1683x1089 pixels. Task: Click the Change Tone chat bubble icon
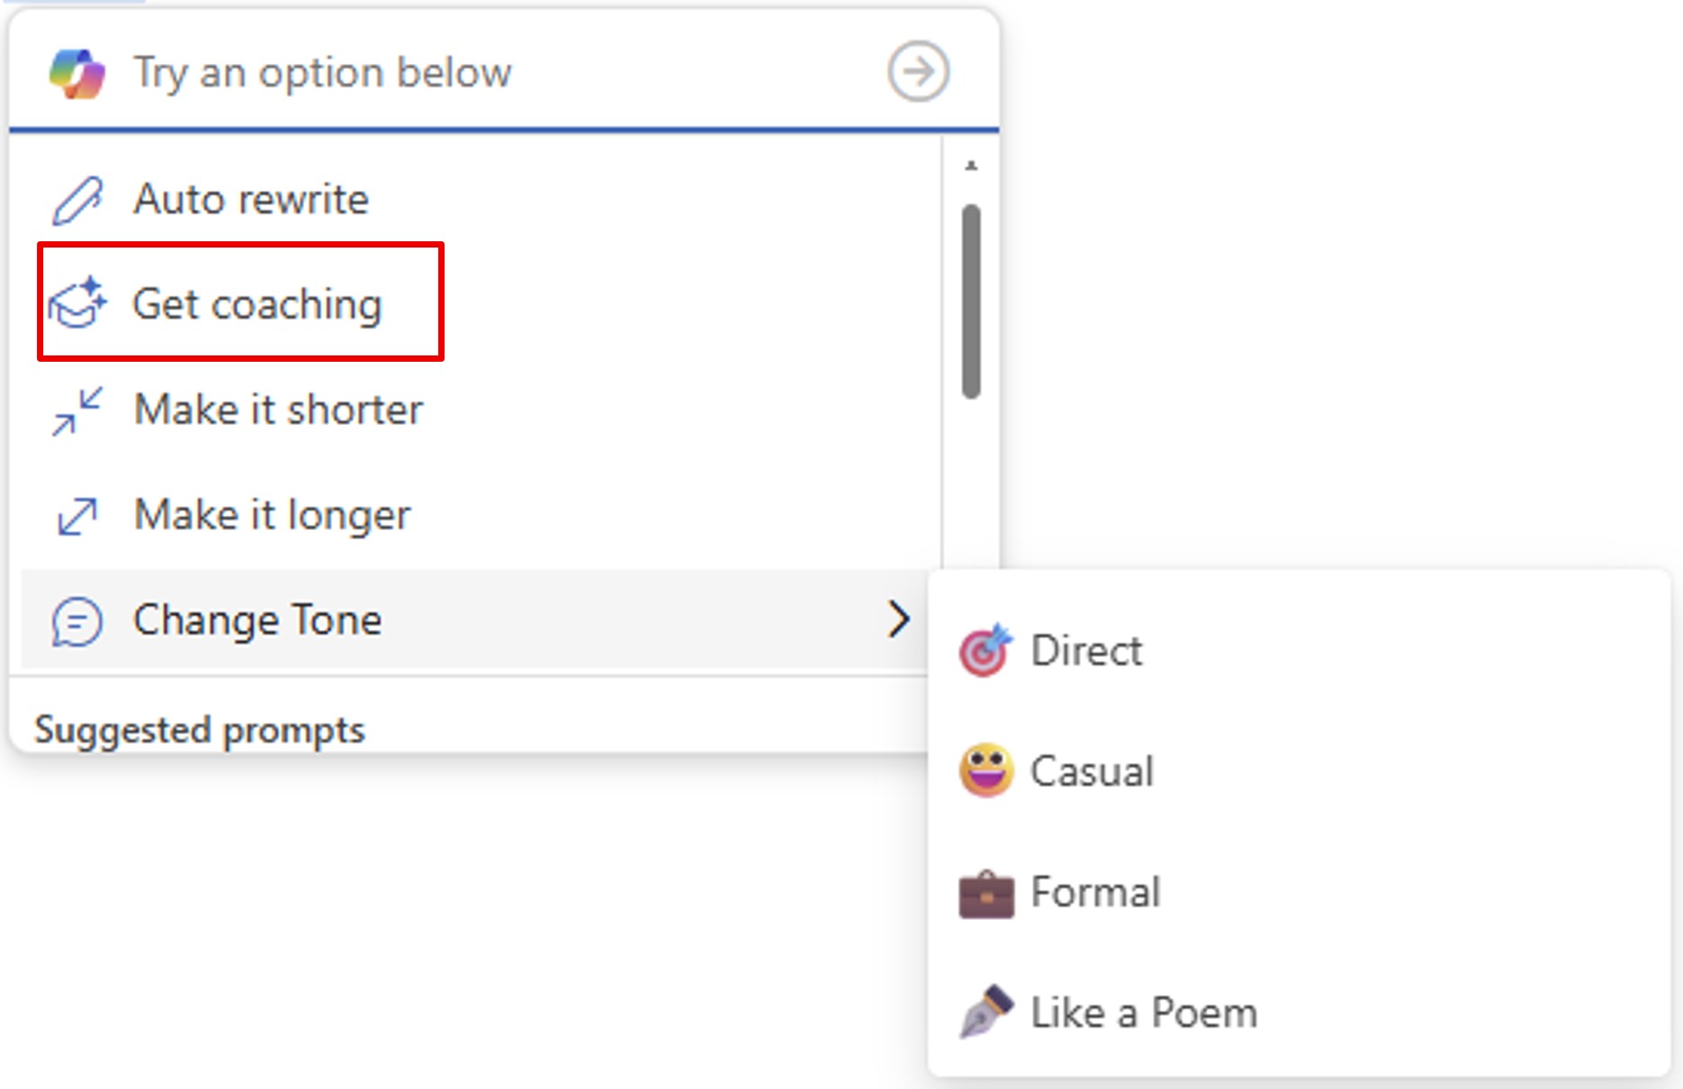[x=77, y=621]
